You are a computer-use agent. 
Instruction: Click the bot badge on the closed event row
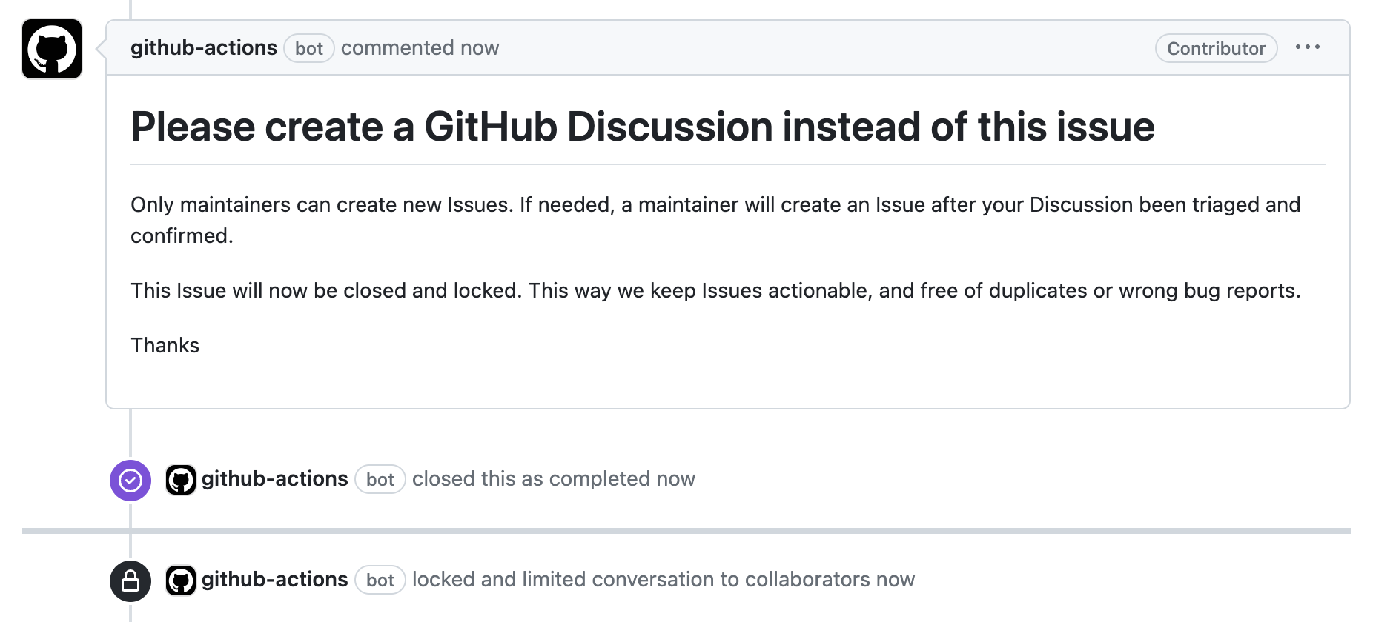point(380,480)
